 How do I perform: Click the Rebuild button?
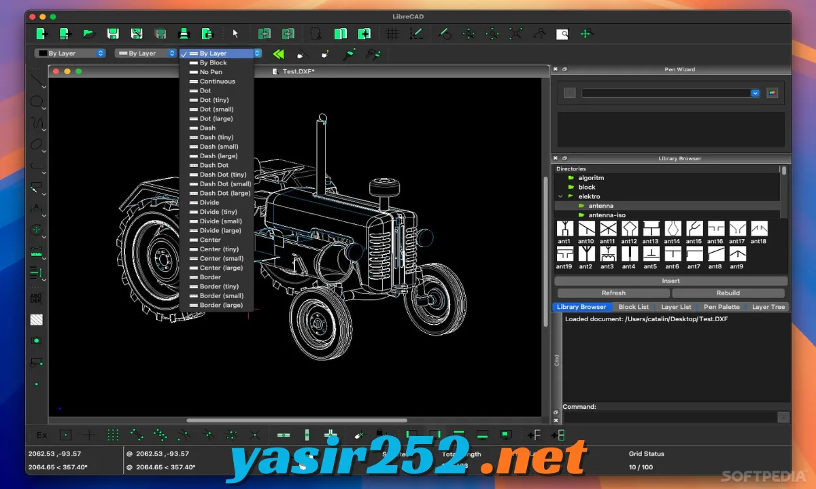[x=730, y=293]
